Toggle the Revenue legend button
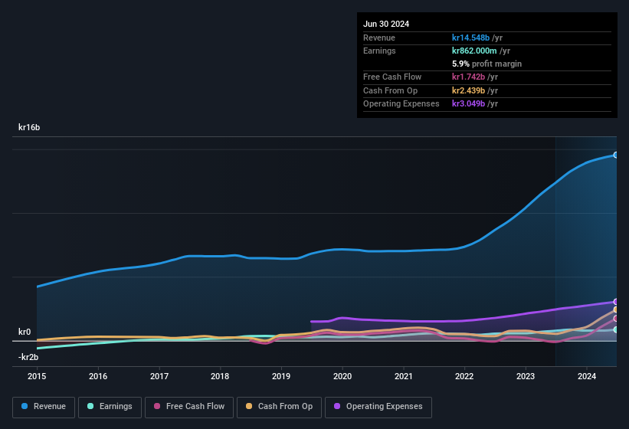The height and width of the screenshot is (429, 629). tap(44, 407)
